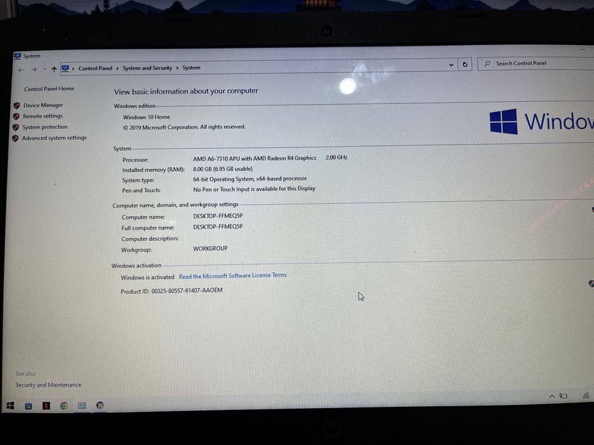Click the computer icon in the address bar

(66, 69)
